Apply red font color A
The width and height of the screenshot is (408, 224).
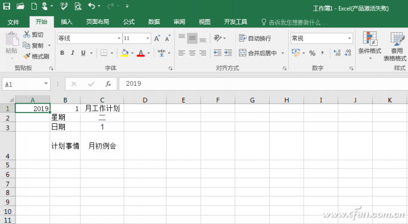[x=141, y=53]
